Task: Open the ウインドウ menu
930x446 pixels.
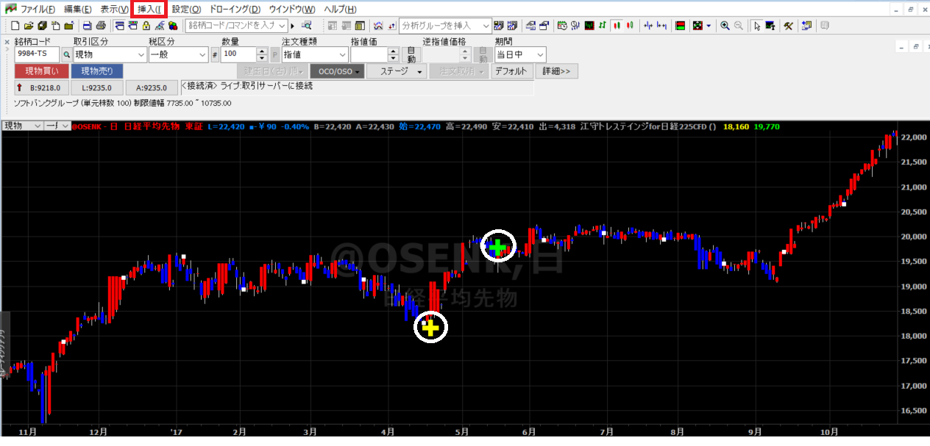Action: tap(292, 9)
